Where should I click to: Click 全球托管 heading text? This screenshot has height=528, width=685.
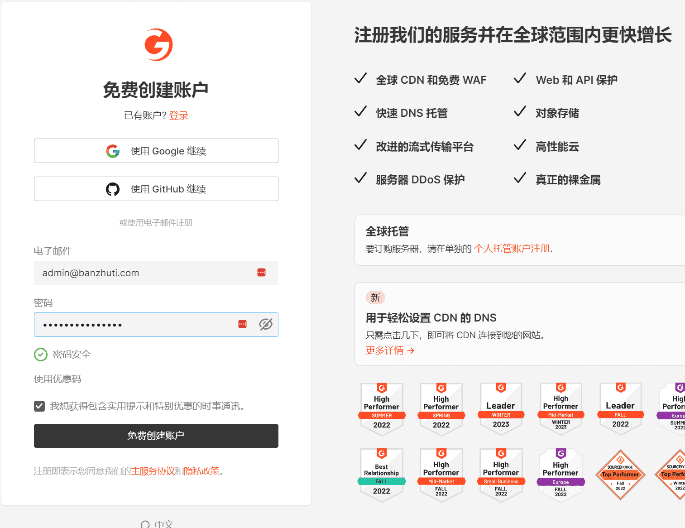387,231
